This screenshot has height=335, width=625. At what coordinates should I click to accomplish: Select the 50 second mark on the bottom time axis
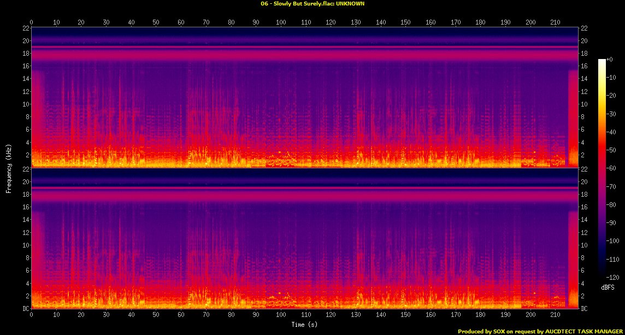(x=156, y=315)
